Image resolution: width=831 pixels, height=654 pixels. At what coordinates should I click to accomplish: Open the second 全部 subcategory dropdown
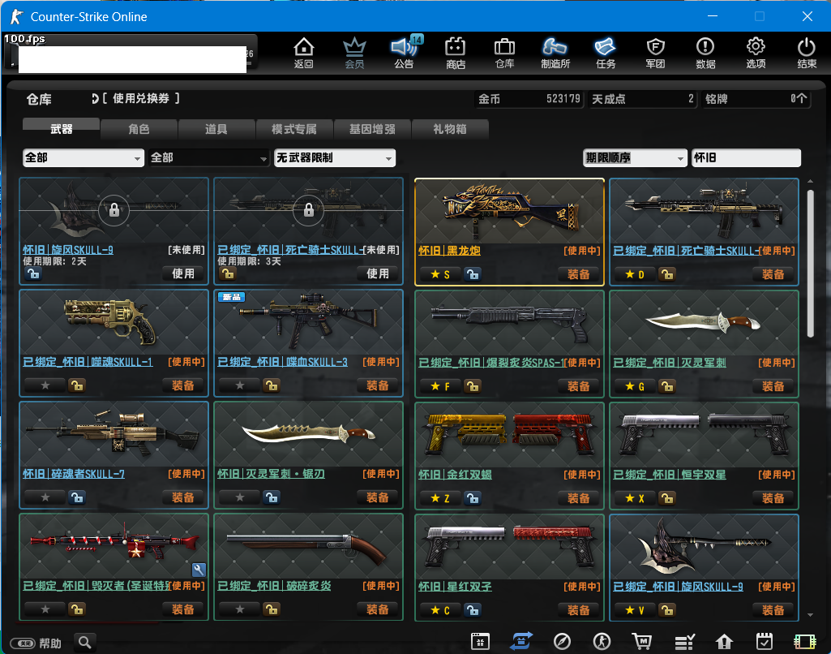(209, 157)
